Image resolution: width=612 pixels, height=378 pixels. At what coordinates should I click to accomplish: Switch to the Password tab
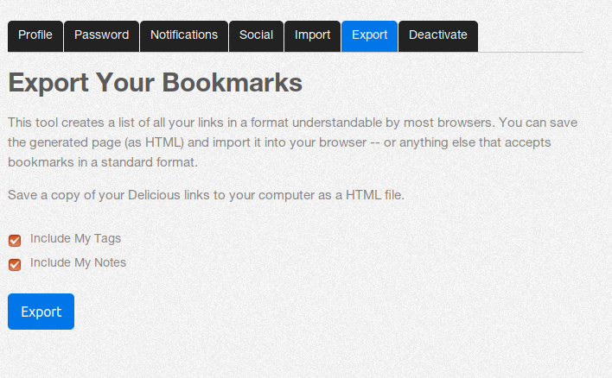(101, 35)
